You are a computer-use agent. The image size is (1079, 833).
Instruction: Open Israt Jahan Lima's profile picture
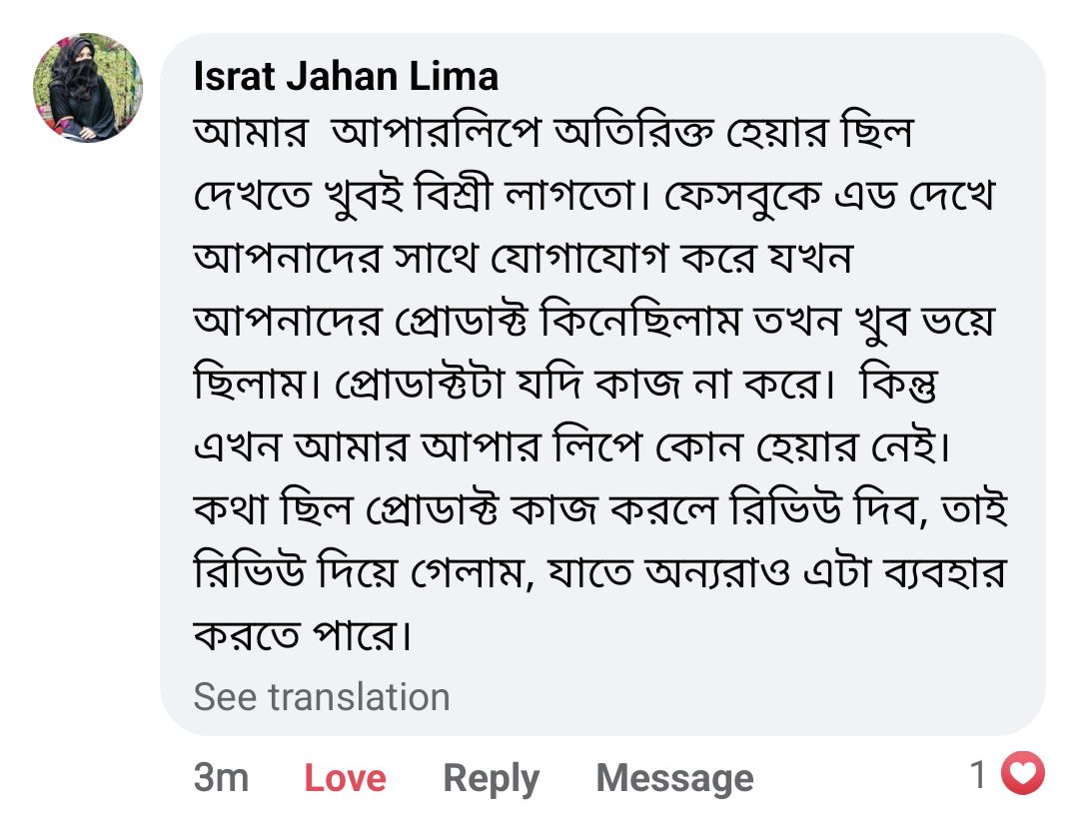[x=88, y=88]
